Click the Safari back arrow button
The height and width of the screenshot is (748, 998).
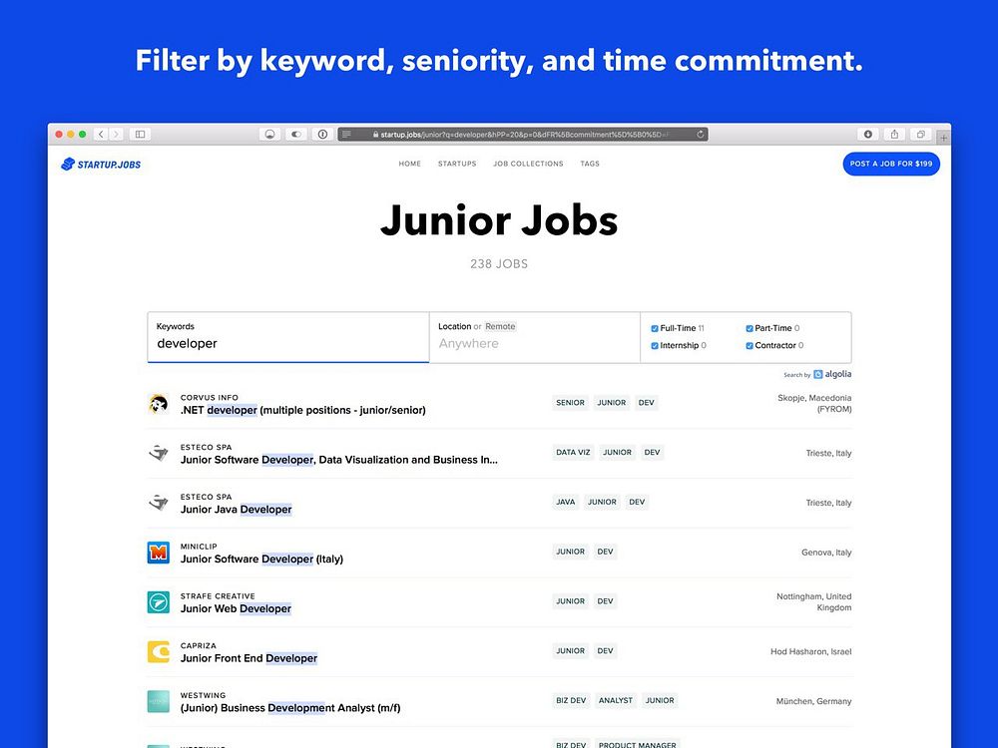(x=101, y=134)
